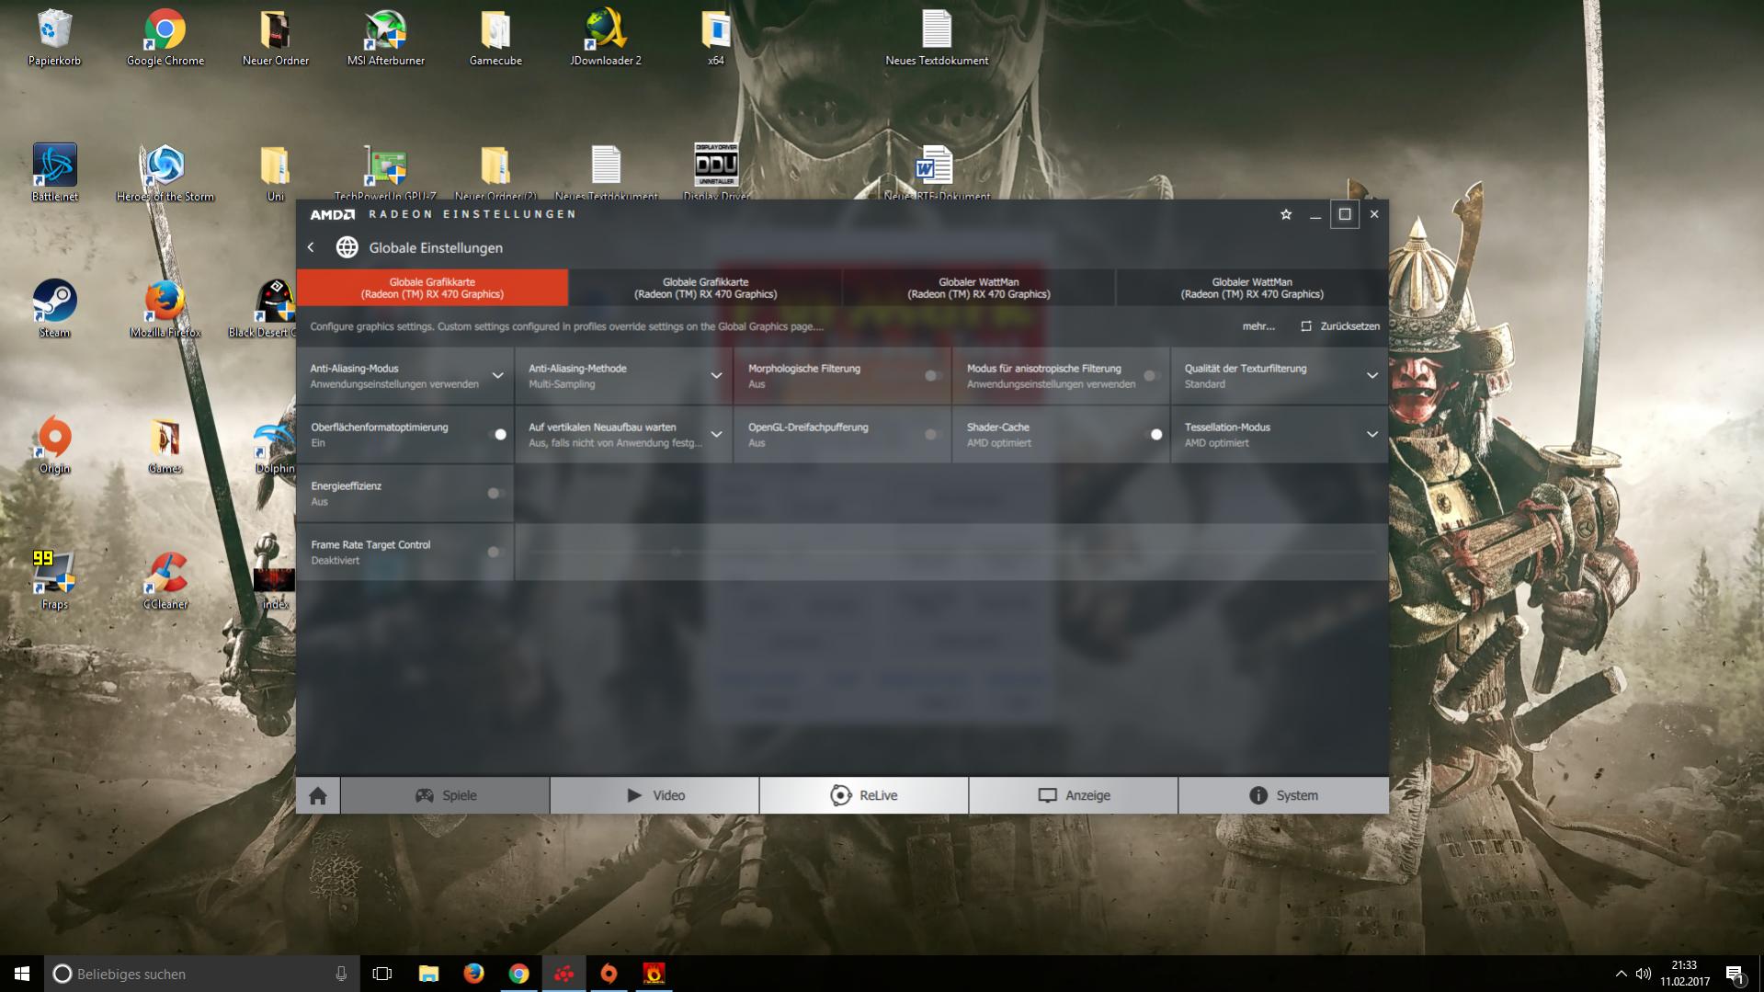Select the Origin desktop shortcut
Image resolution: width=1764 pixels, height=992 pixels.
point(54,446)
